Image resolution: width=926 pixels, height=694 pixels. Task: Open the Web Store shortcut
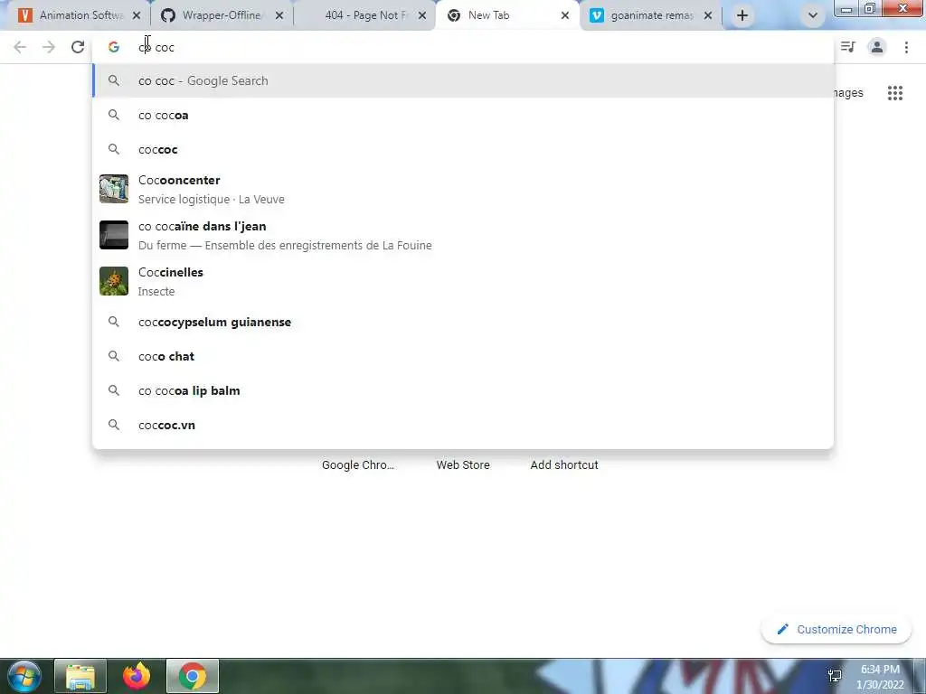pos(463,465)
